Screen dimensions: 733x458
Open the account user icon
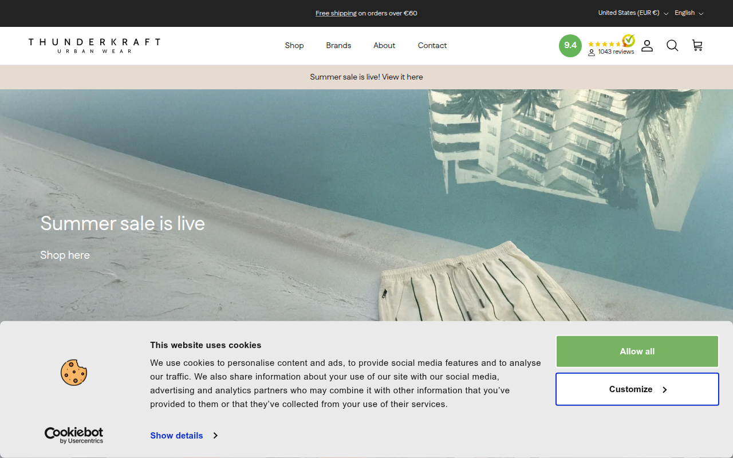(x=647, y=46)
